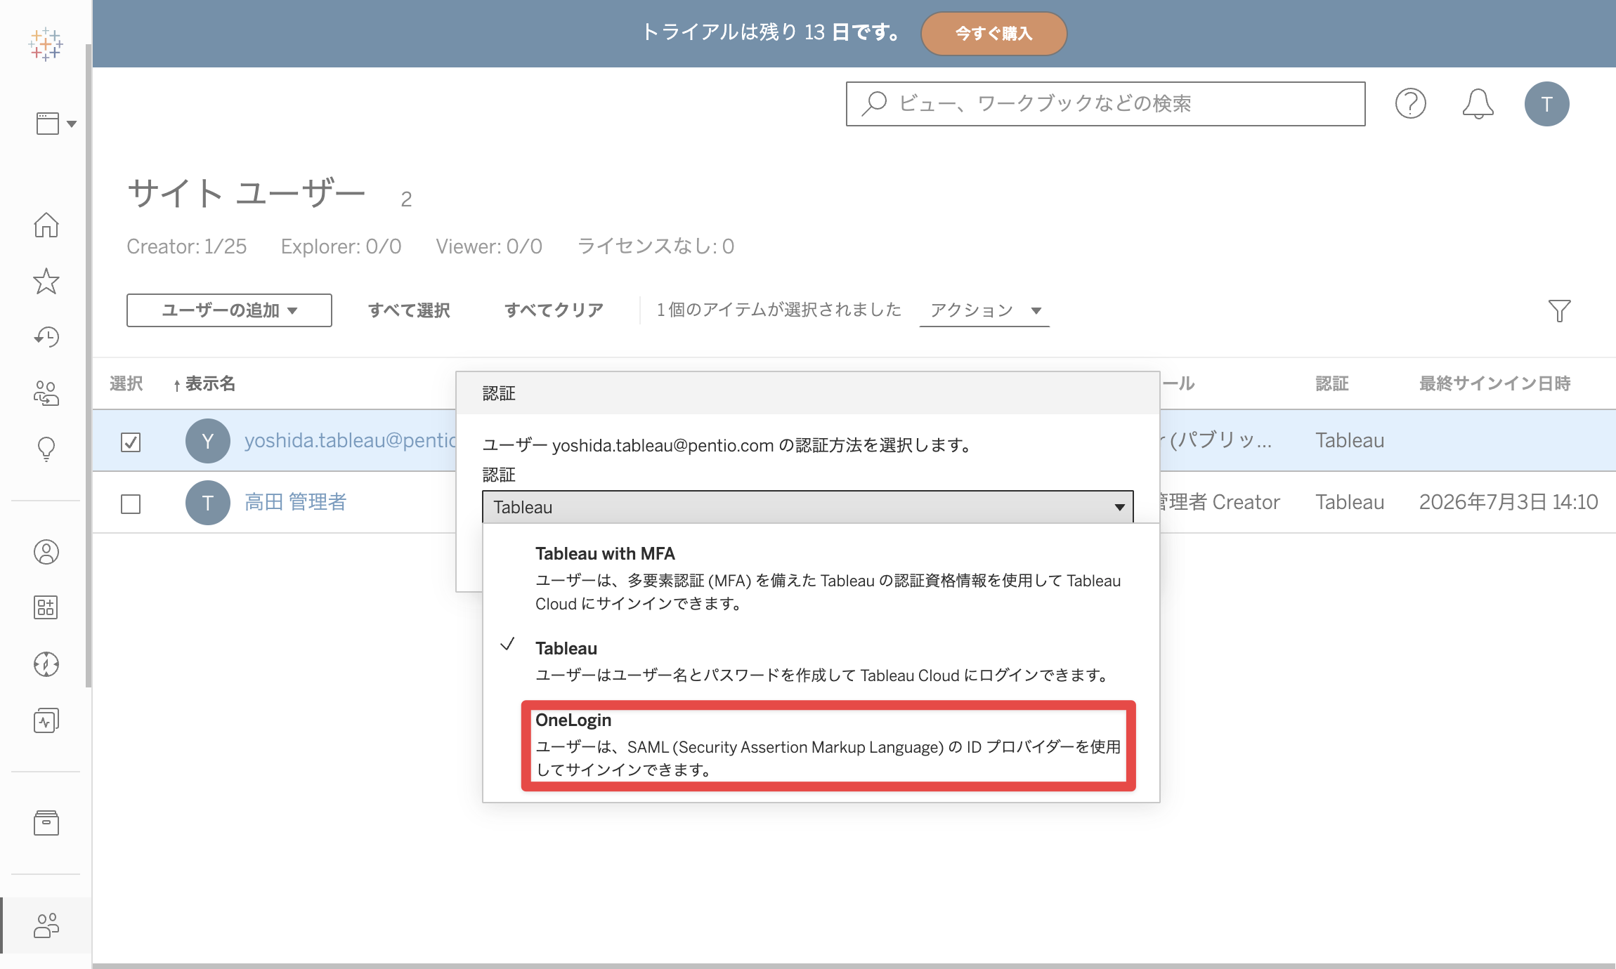
Task: Open the ユーザーの追加 dropdown button
Action: [x=229, y=310]
